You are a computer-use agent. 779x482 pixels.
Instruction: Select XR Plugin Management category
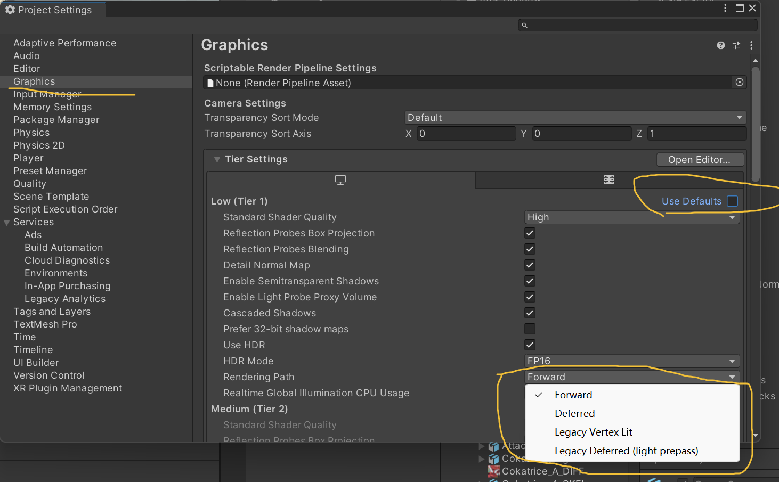pyautogui.click(x=68, y=388)
